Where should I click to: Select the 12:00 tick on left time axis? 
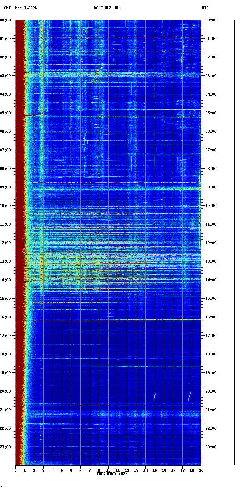click(6, 243)
